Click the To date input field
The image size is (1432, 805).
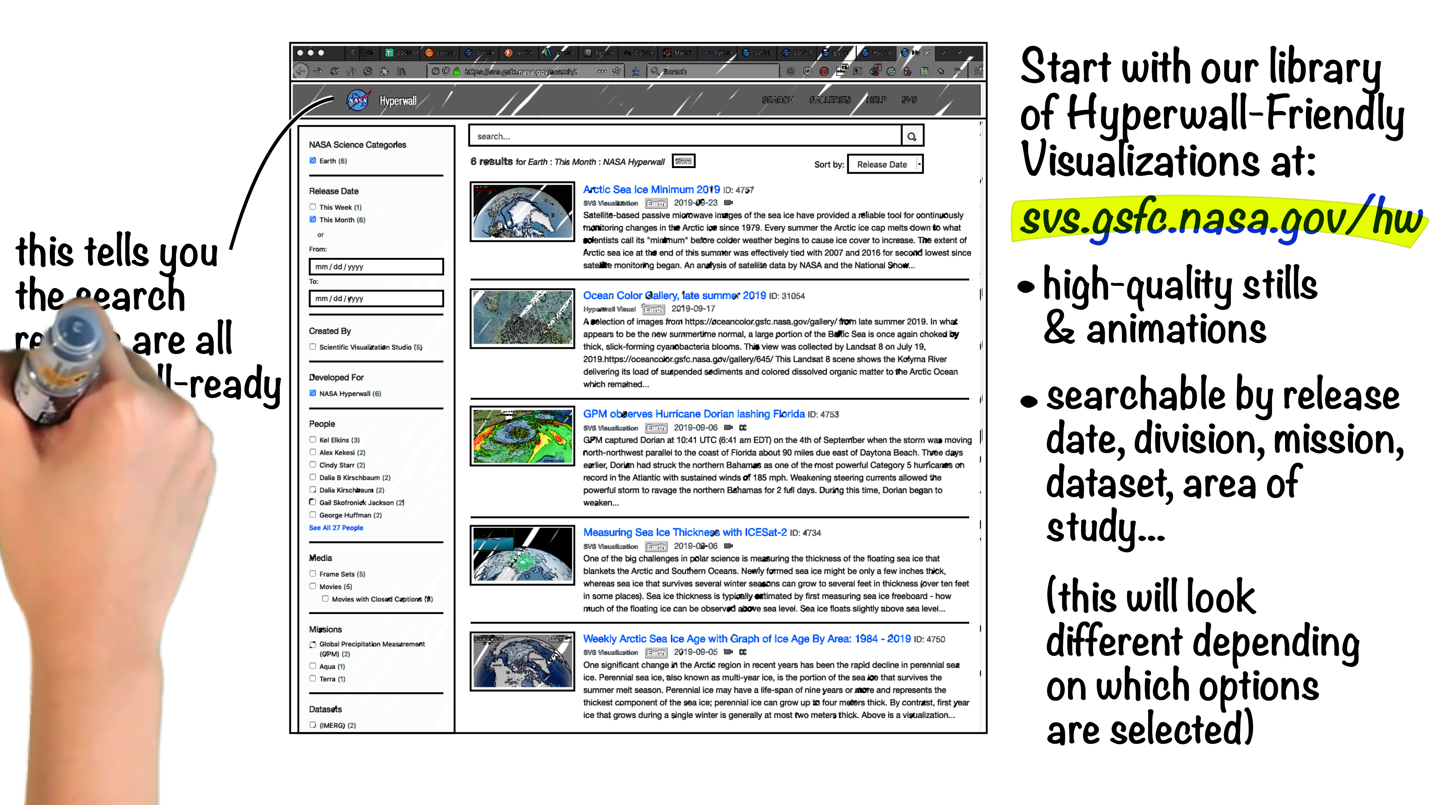click(x=376, y=298)
